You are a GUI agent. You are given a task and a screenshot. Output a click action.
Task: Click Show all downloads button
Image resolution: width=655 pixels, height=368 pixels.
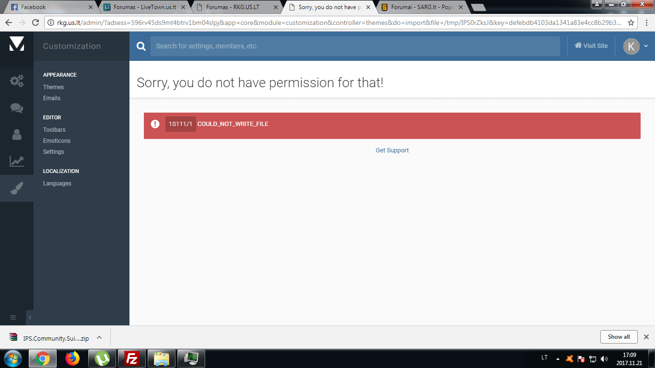[x=619, y=337]
